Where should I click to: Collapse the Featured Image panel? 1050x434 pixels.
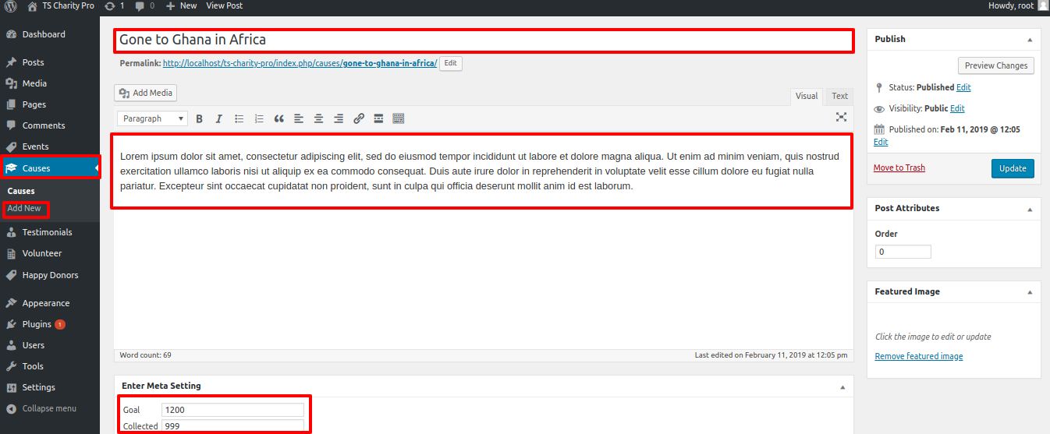1029,292
